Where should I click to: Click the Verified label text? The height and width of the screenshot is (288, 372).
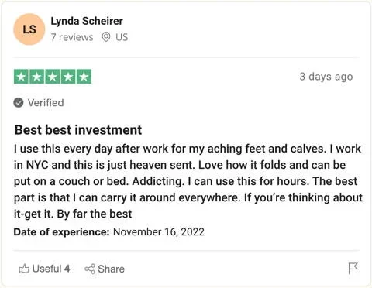[x=46, y=103]
